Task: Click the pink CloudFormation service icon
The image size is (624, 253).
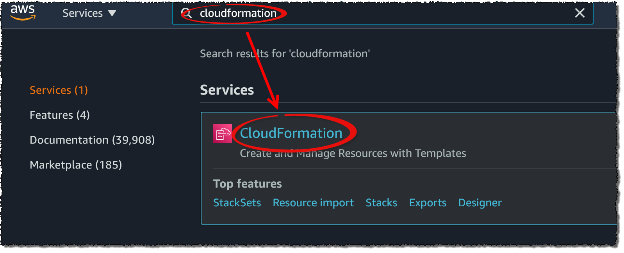Action: pos(222,134)
